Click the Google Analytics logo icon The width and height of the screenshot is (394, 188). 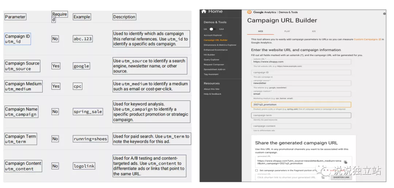[x=250, y=12]
